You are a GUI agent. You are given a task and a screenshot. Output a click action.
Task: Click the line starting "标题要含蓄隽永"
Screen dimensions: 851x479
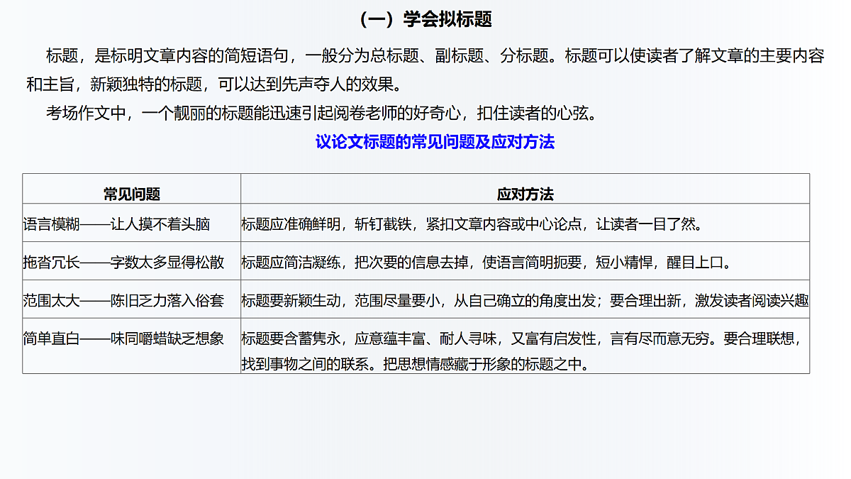click(x=523, y=338)
